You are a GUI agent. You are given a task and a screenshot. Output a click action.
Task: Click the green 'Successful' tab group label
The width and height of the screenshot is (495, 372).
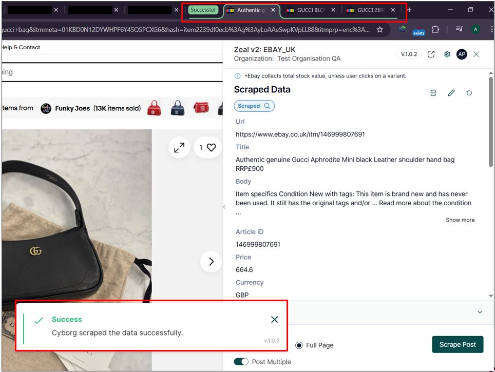click(203, 10)
